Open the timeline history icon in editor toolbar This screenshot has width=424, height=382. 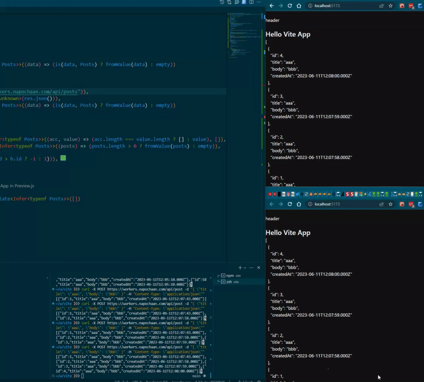pos(222,2)
